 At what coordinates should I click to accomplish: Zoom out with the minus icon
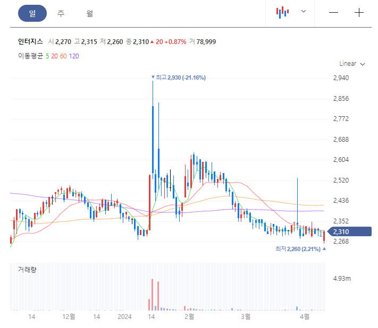click(x=333, y=13)
